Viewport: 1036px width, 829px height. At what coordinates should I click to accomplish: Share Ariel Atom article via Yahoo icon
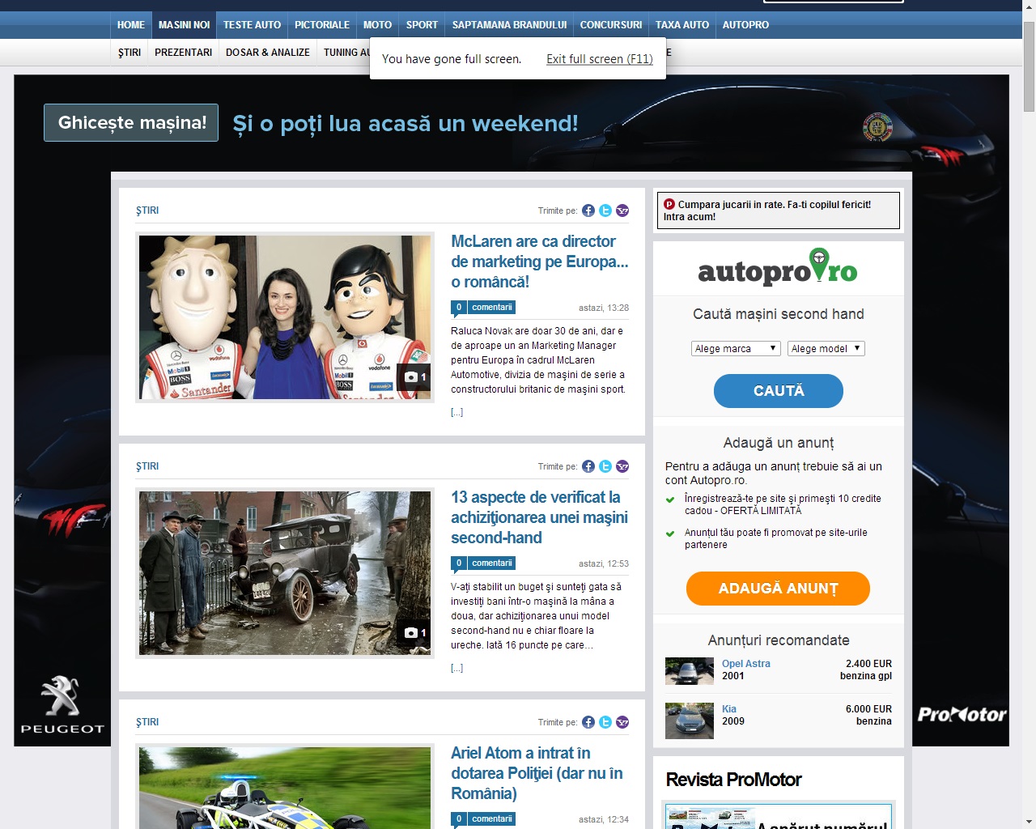[x=622, y=722]
